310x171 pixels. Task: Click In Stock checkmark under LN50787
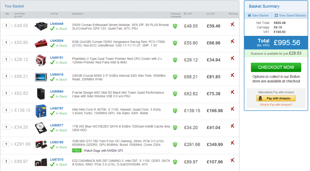(52, 113)
